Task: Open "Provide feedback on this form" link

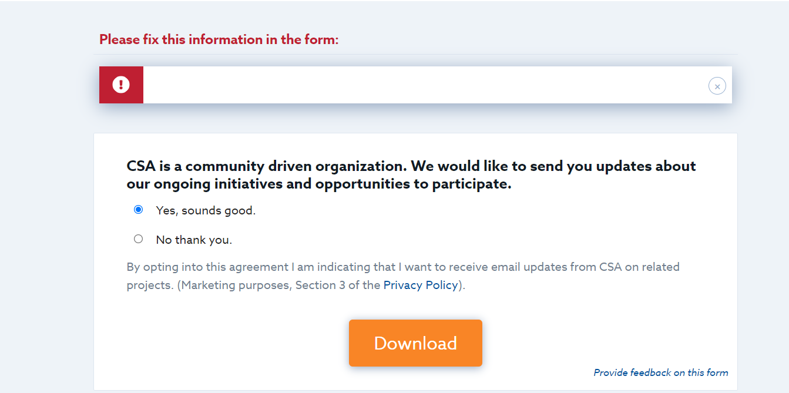Action: point(661,372)
